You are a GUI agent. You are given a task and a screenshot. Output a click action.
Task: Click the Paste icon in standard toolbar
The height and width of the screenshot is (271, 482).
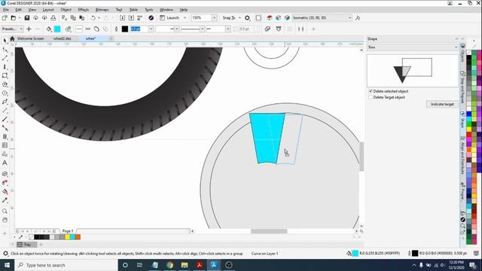tap(82, 18)
